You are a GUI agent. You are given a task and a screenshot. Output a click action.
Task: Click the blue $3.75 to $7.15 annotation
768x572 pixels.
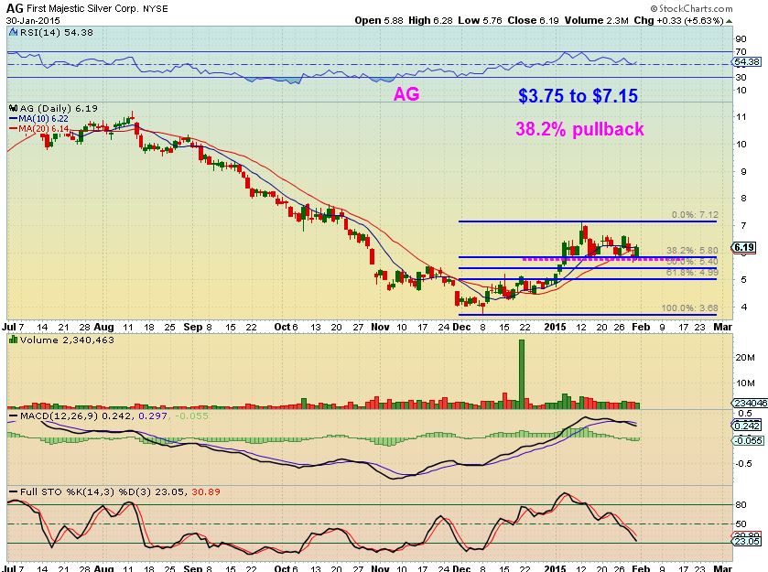tap(578, 95)
